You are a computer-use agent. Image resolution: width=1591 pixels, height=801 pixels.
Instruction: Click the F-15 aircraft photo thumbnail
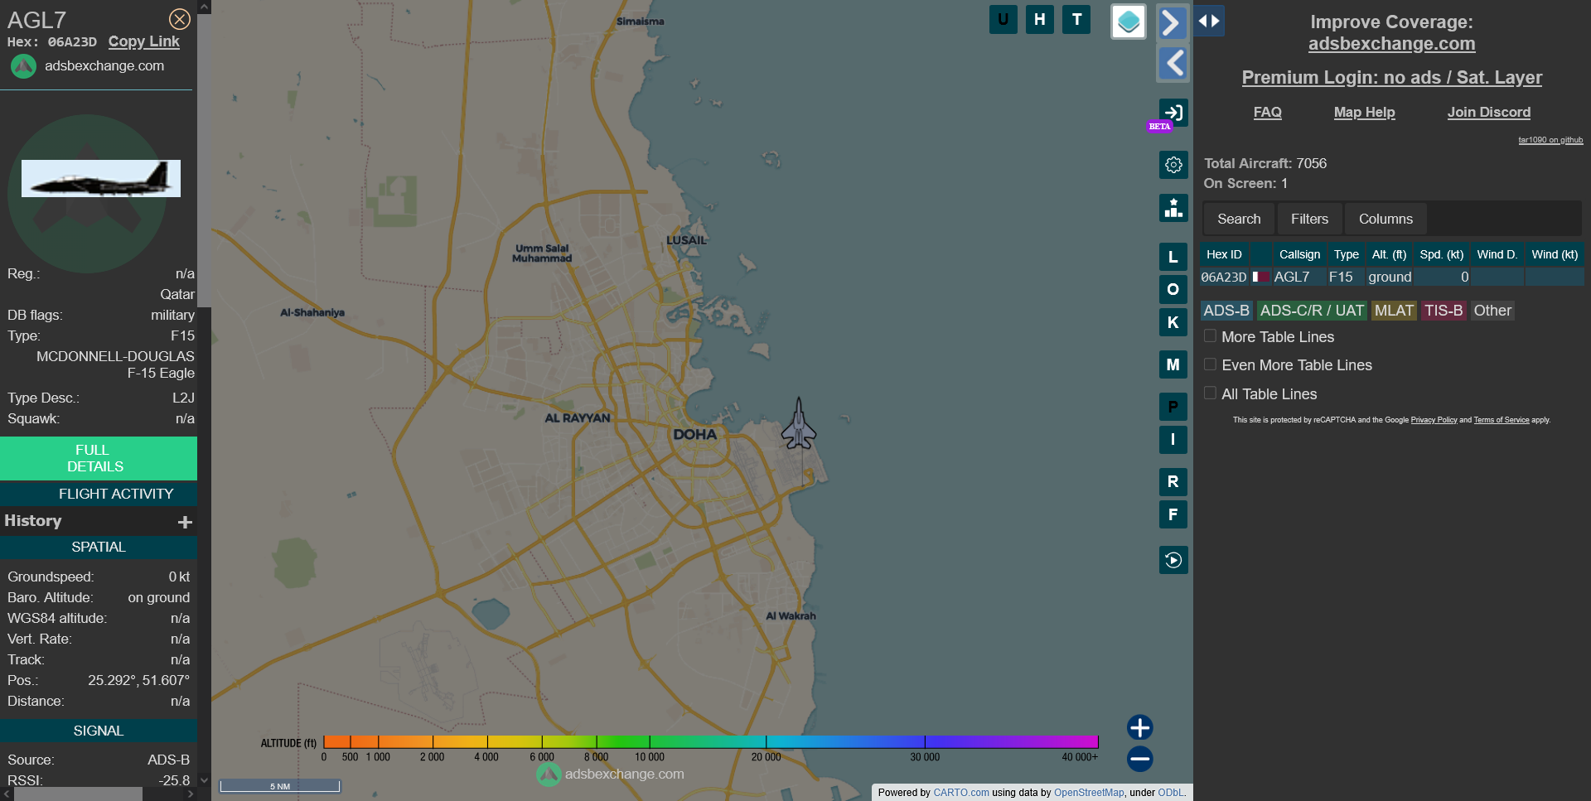[100, 178]
